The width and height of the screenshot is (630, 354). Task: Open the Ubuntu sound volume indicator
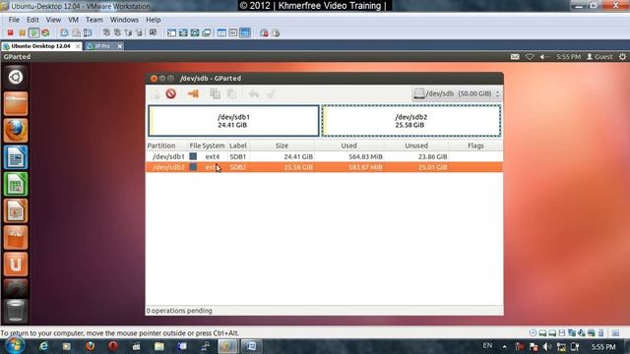543,57
